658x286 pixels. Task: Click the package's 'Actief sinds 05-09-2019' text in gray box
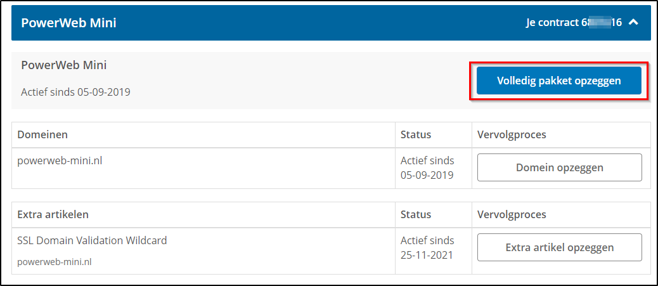pyautogui.click(x=75, y=92)
